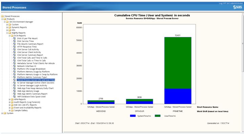This screenshot has width=244, height=135.
Task: Click the PRIMETIME blue SystemTime bar segment
Action: coord(178,96)
